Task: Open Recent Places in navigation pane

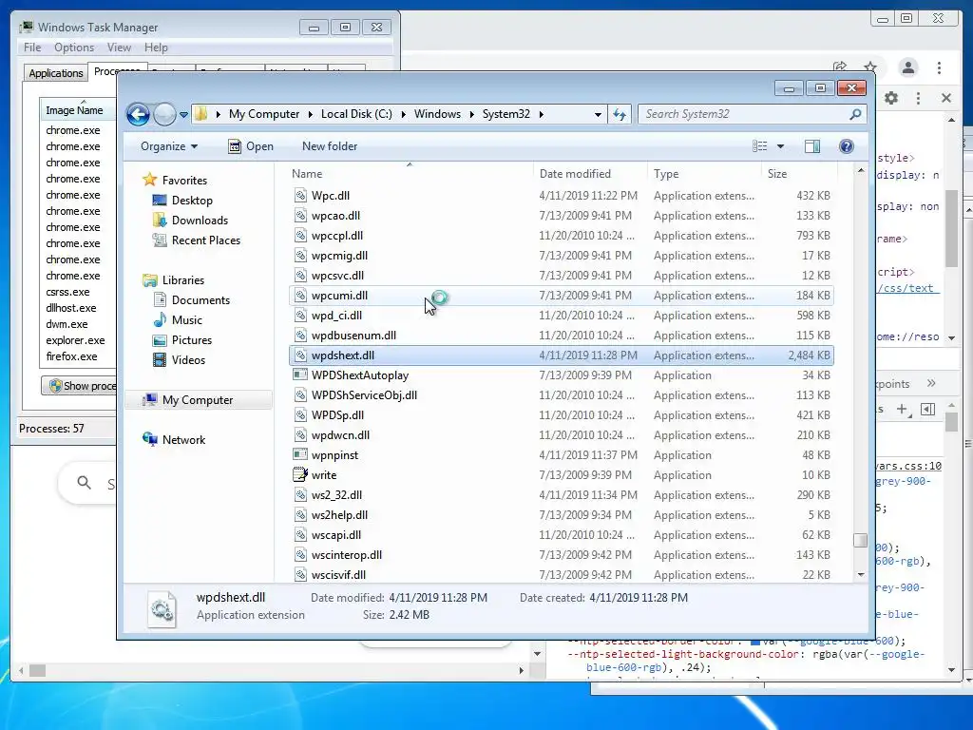Action: 206,240
